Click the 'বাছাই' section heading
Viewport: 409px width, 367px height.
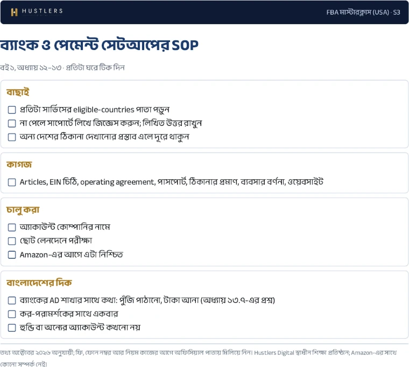(18, 93)
